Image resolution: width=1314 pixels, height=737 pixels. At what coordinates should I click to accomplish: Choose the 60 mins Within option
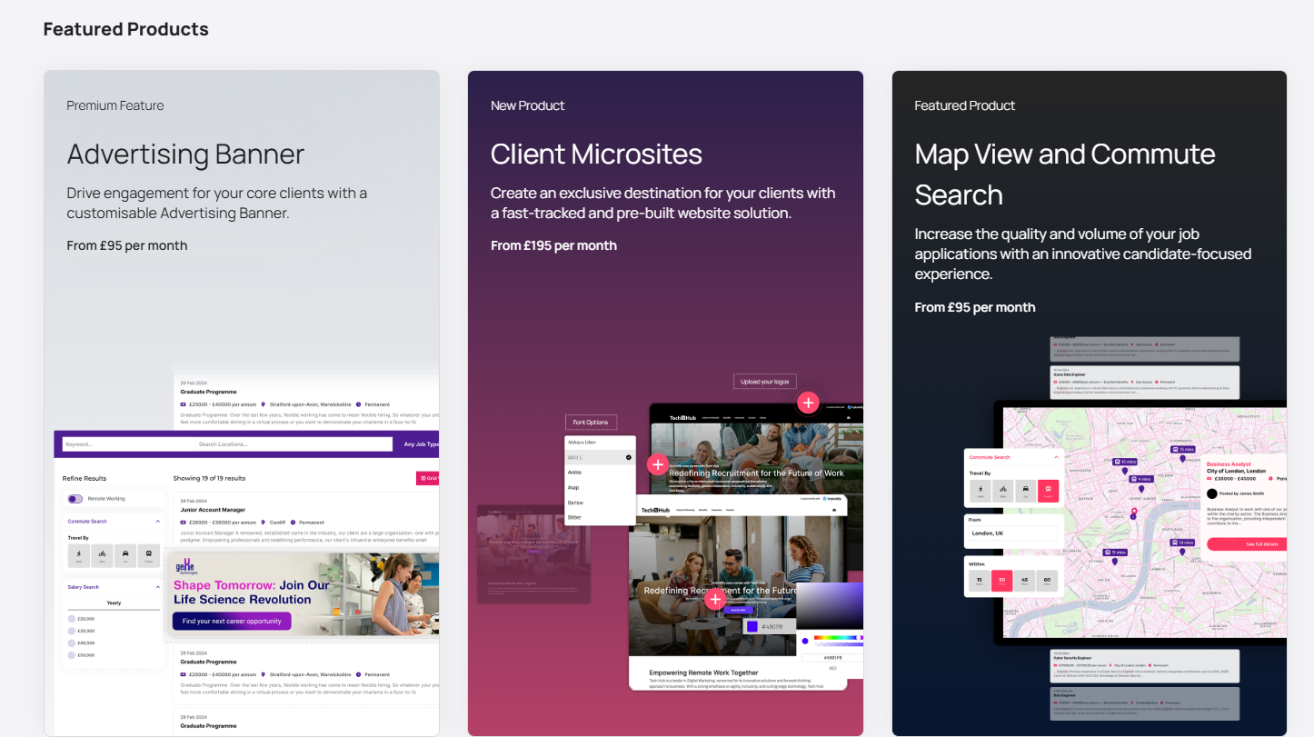(1047, 581)
